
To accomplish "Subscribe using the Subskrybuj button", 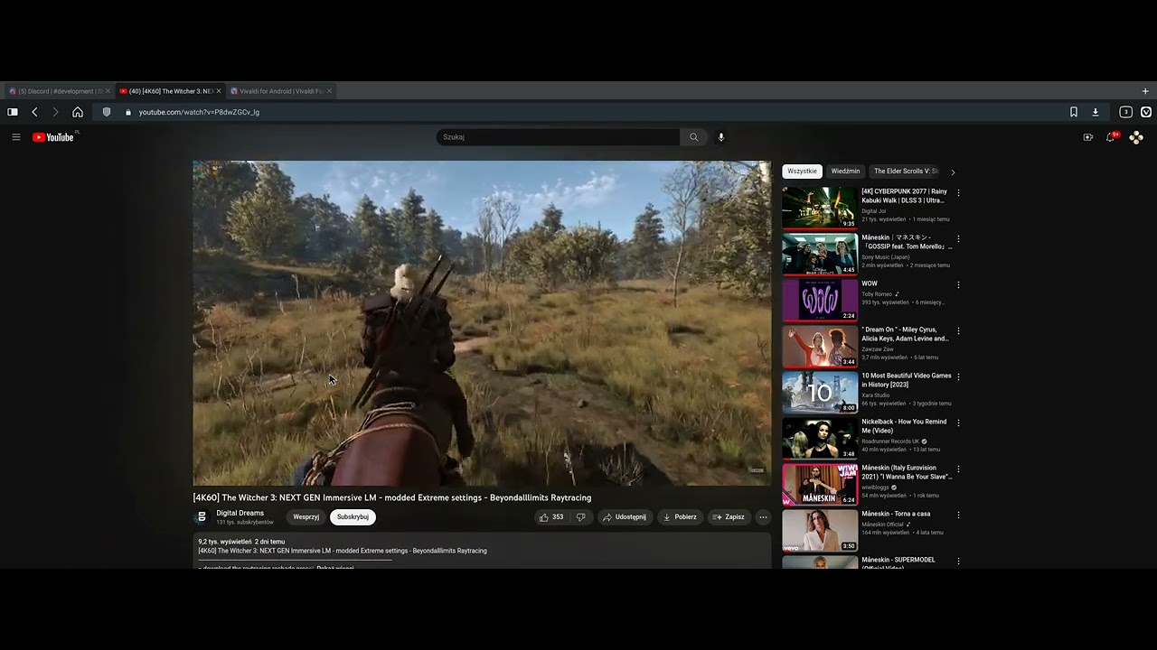I will point(353,517).
